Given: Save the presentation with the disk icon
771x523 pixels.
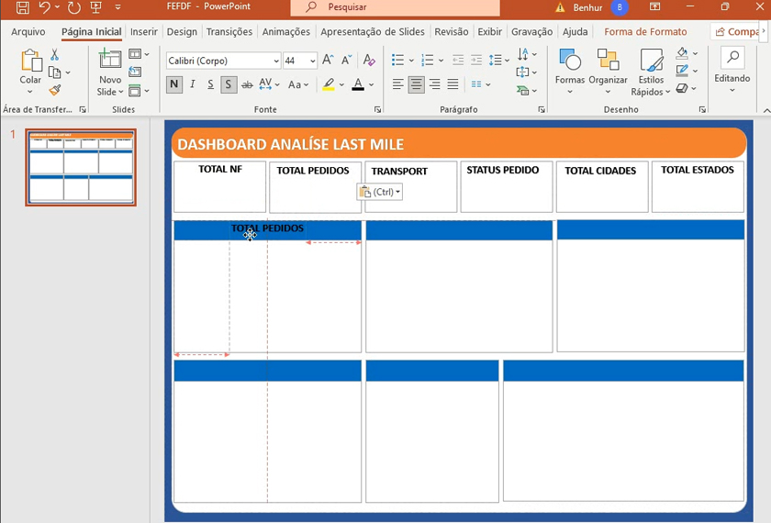Looking at the screenshot, I should pyautogui.click(x=23, y=7).
